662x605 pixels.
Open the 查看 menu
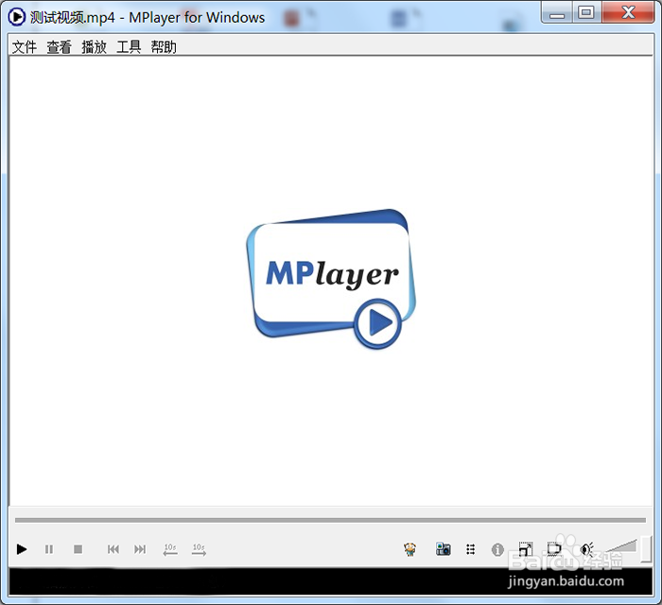59,47
